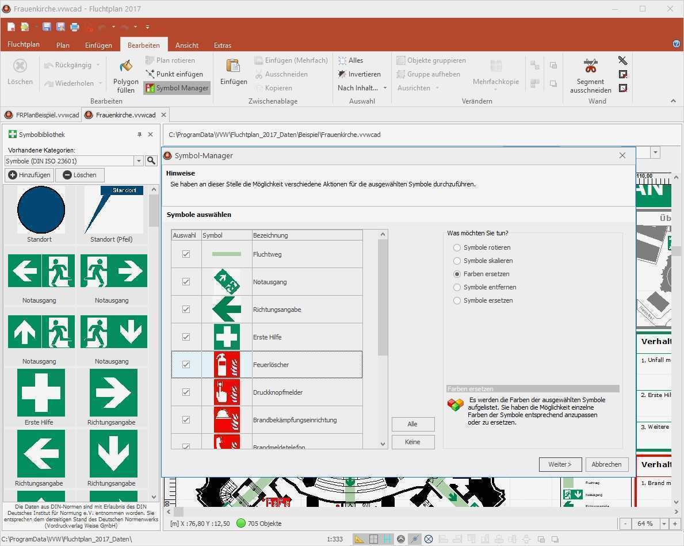Click the crossed circle icon in status bar
The width and height of the screenshot is (684, 546).
[x=429, y=539]
